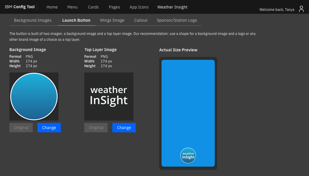Click the weather InSight launch button in preview
Screen dimensions: 309x176
[188, 155]
